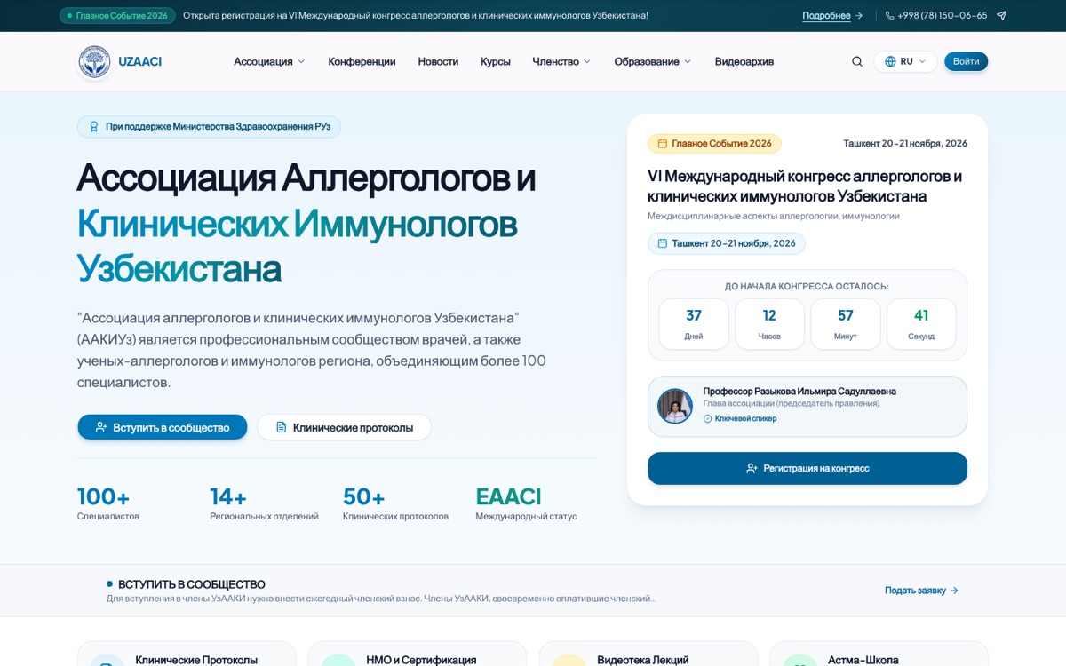Open site search with the magnifier icon
Viewport: 1066px width, 666px height.
click(x=857, y=62)
